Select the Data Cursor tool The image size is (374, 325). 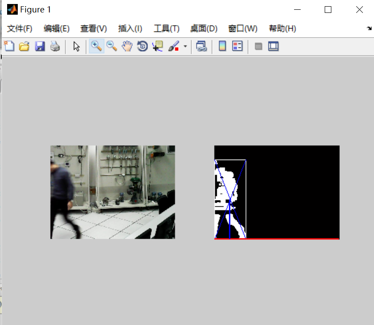(157, 46)
